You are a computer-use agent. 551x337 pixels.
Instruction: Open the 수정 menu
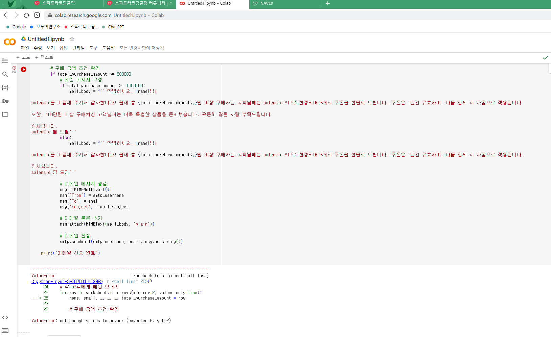pos(38,48)
